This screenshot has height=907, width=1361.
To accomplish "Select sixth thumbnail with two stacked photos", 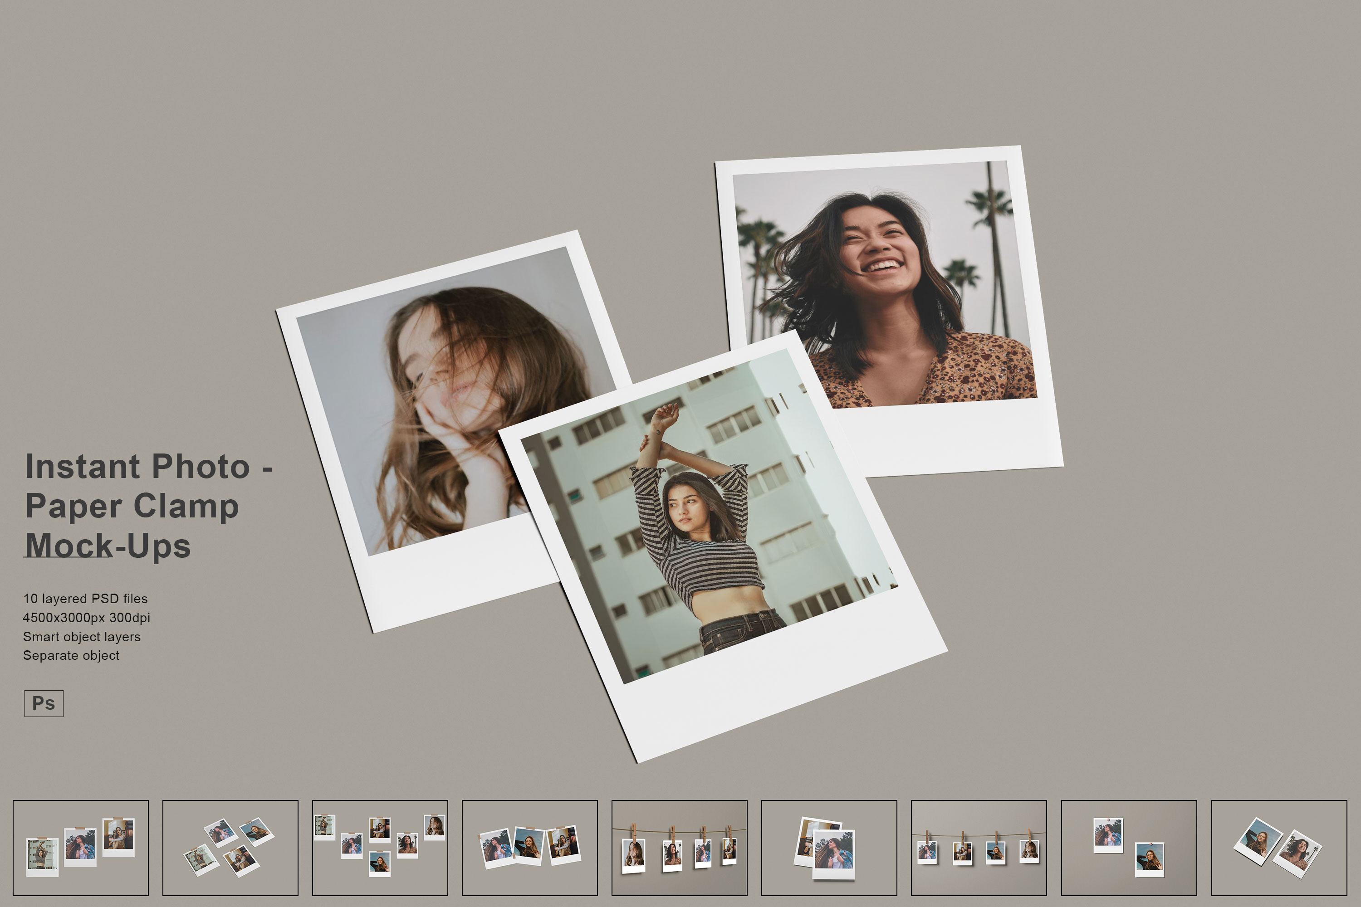I will click(829, 848).
